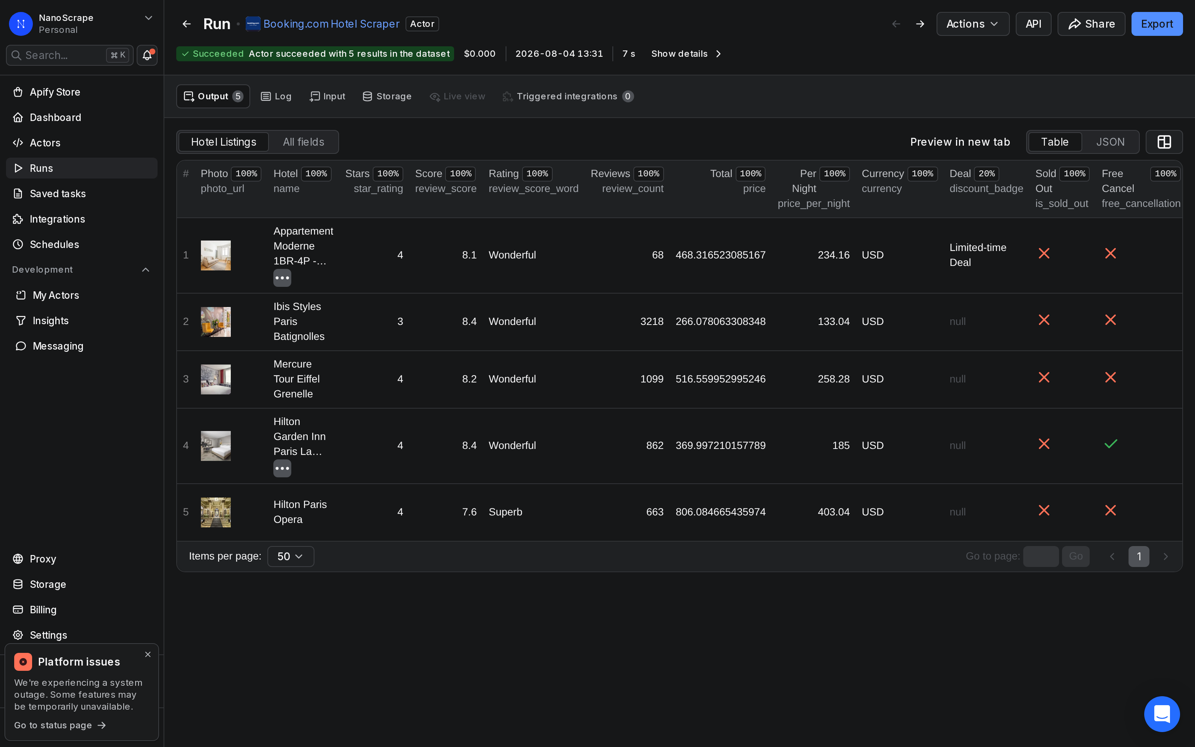This screenshot has width=1195, height=747.
Task: Open Dashboard in sidebar
Action: [x=81, y=118]
